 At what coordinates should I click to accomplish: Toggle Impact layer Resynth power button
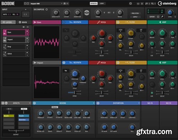[x=64, y=63]
